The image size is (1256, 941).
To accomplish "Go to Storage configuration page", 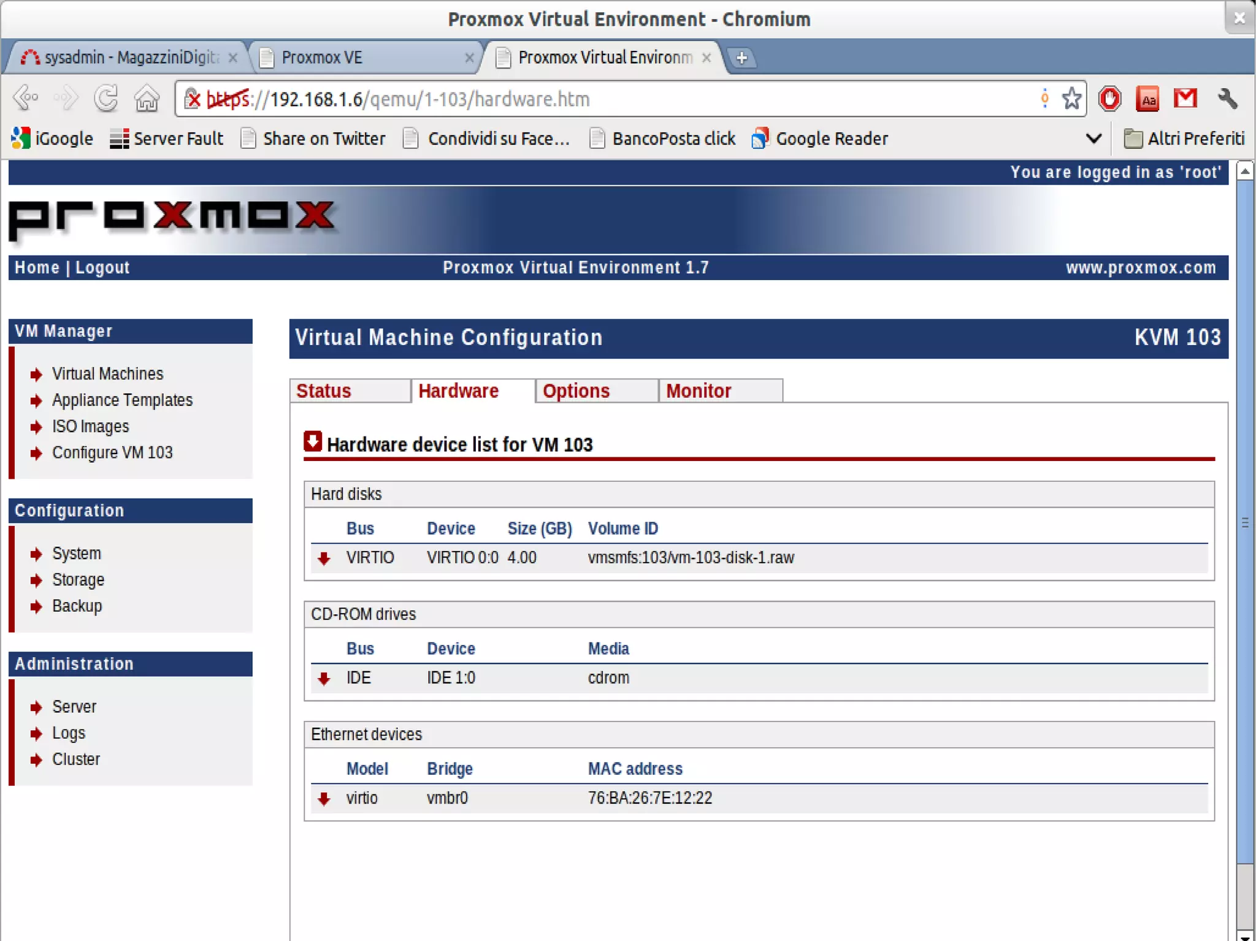I will pos(78,580).
